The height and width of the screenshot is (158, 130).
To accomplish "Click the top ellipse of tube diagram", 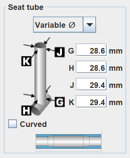I will pos(40,45).
